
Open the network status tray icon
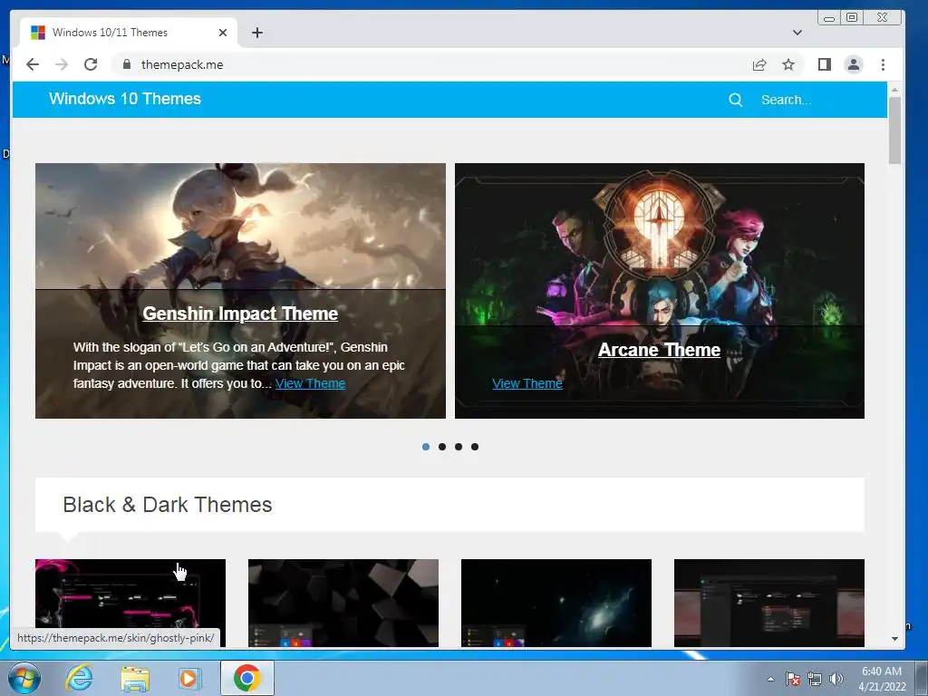click(815, 679)
